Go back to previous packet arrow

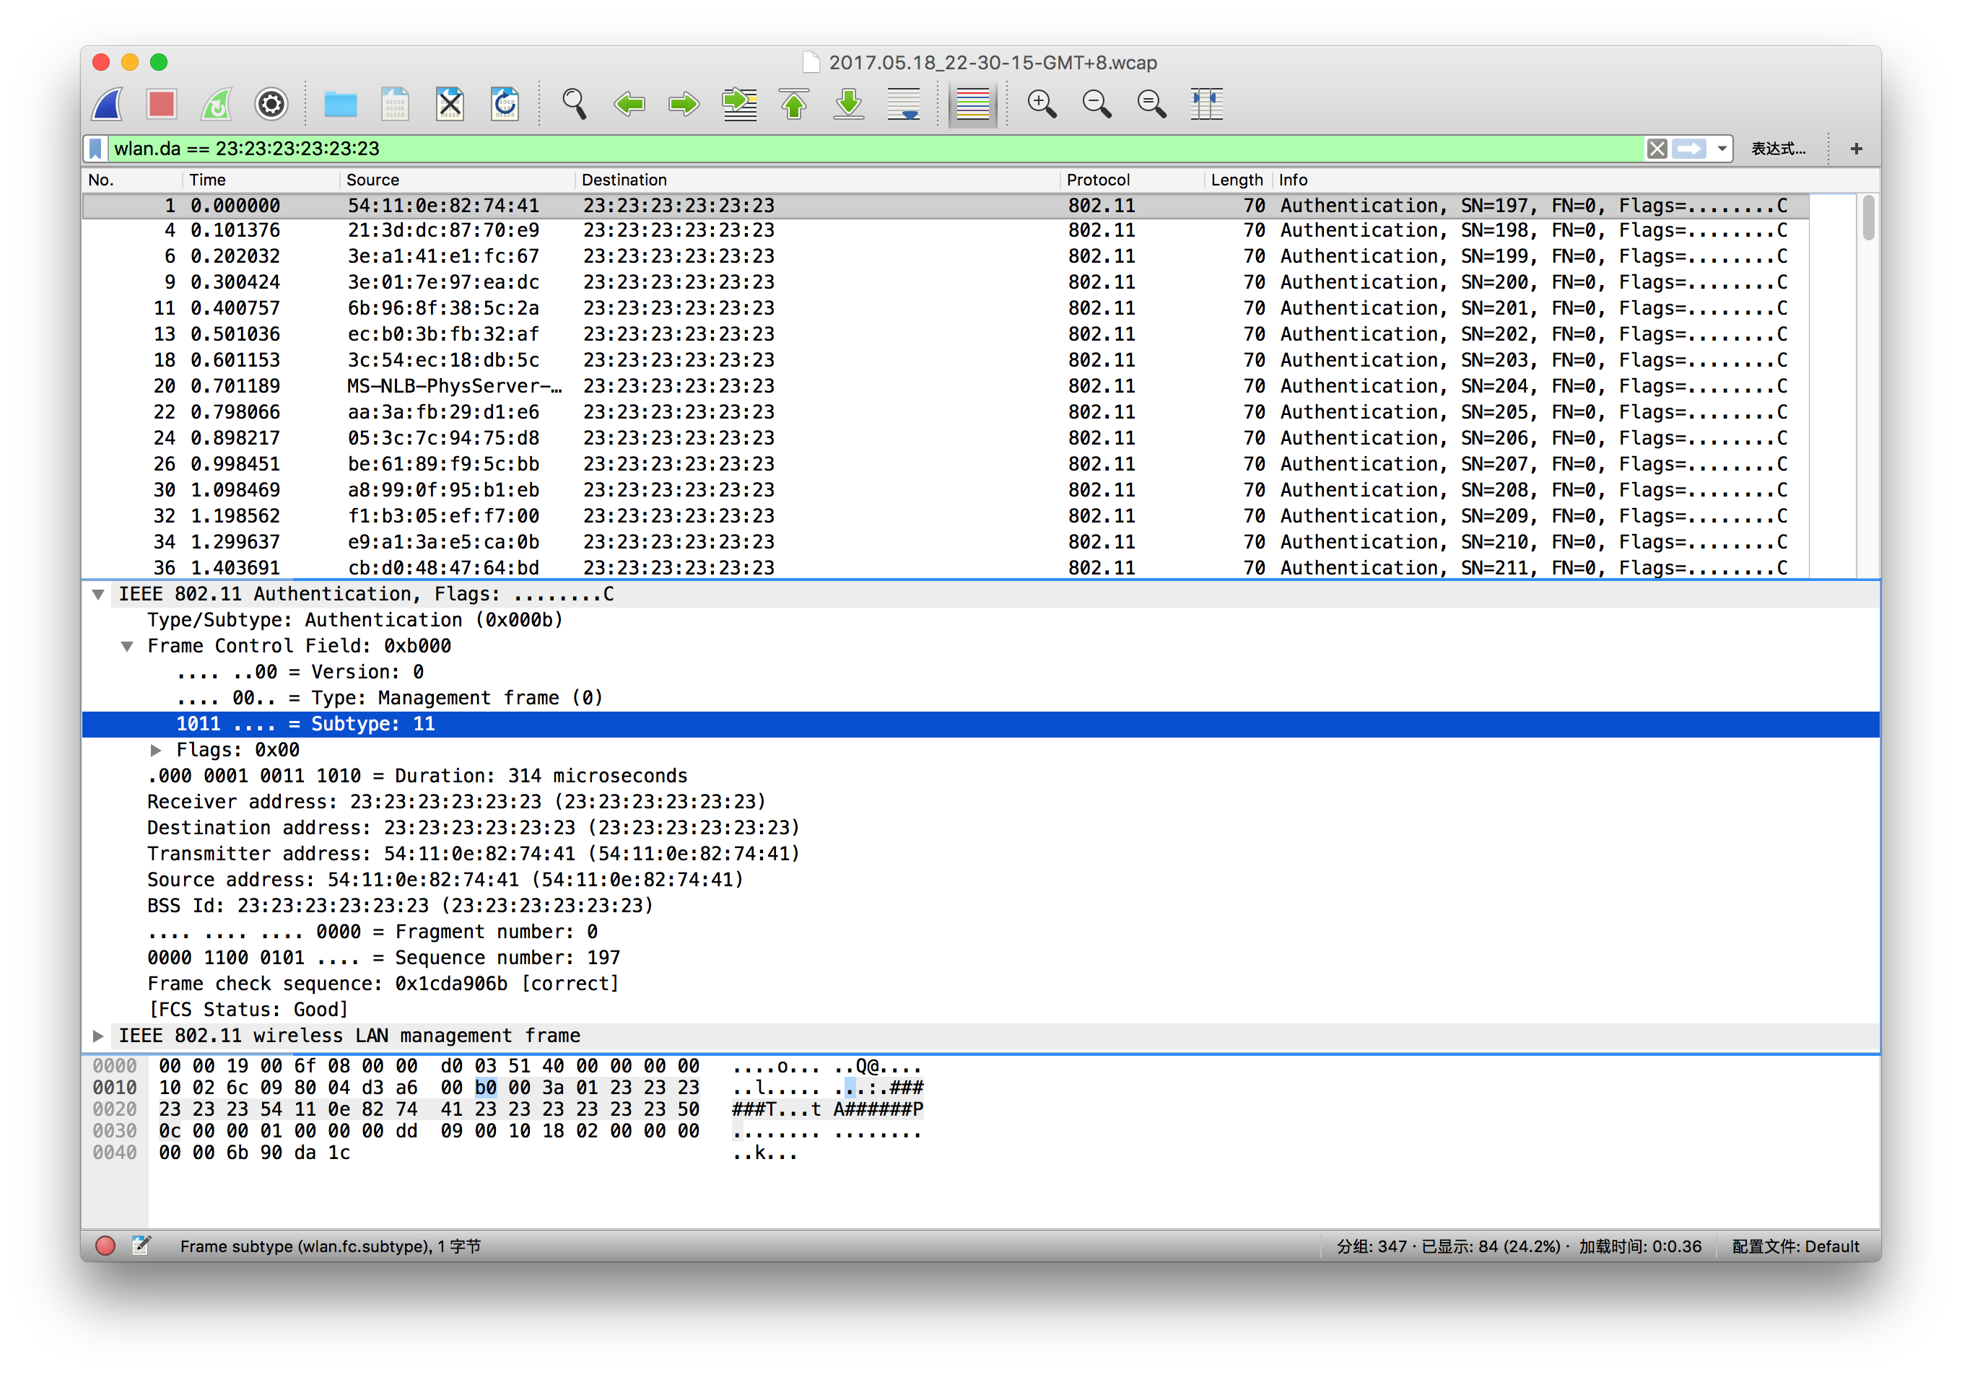[x=629, y=104]
